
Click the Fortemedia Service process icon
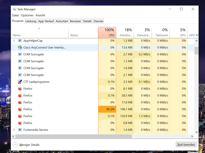(20, 130)
